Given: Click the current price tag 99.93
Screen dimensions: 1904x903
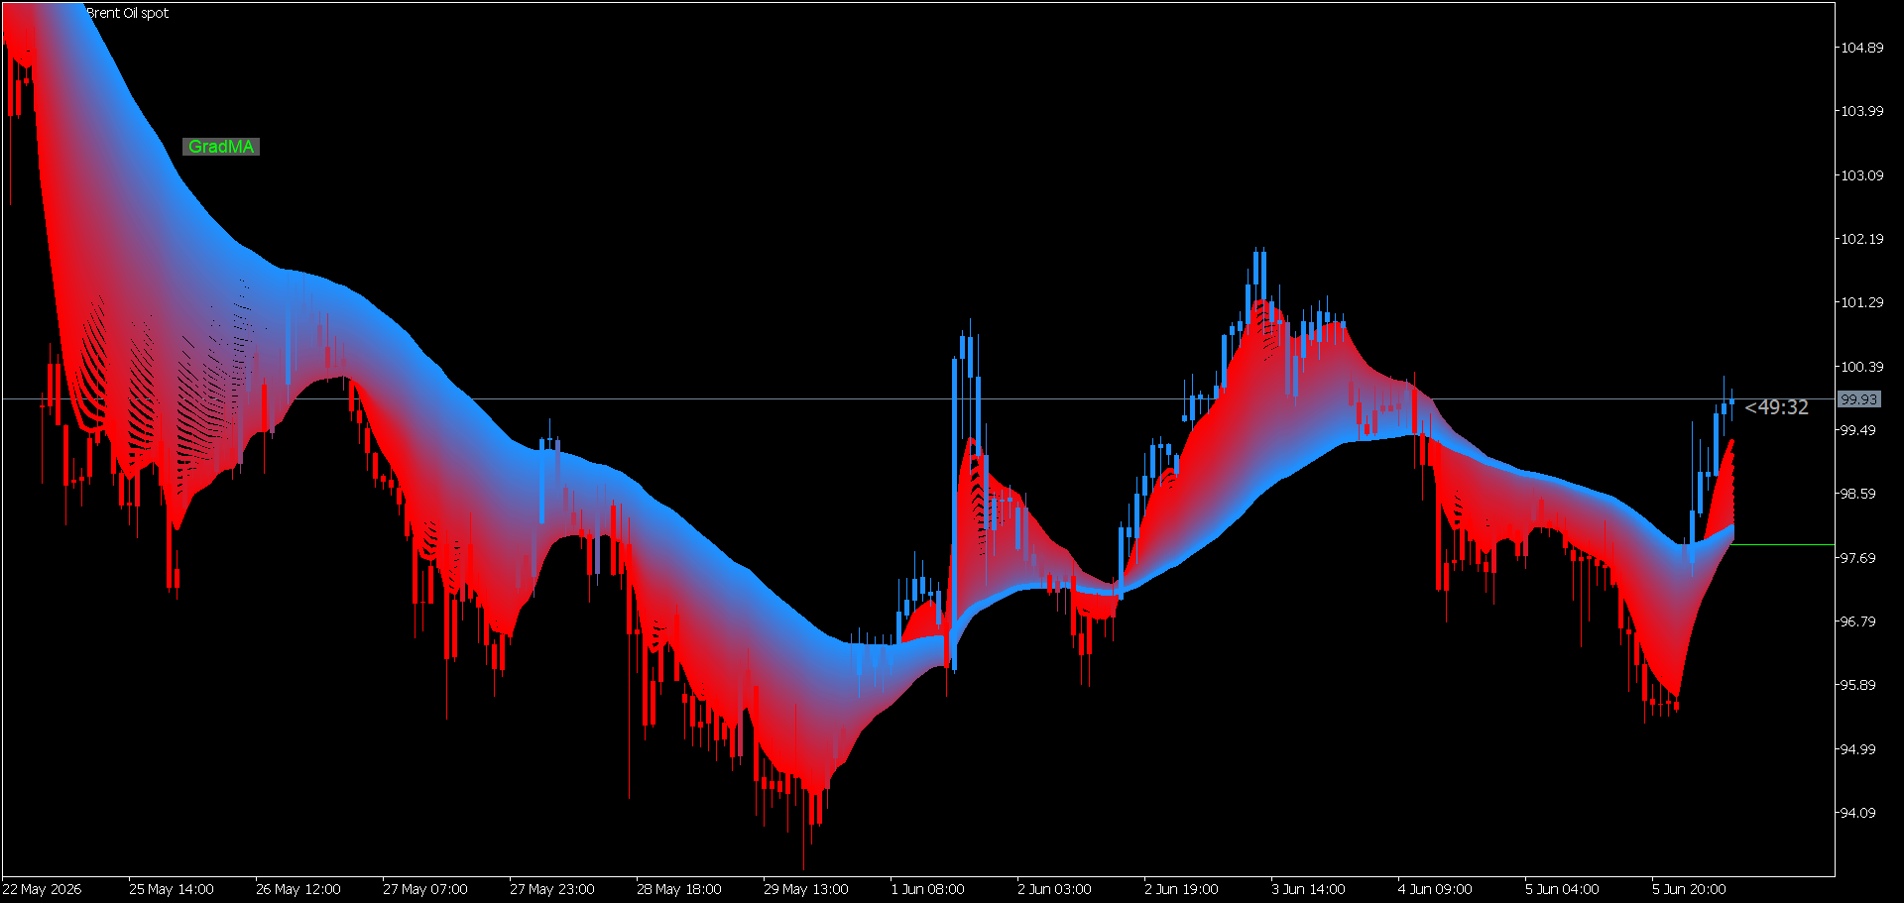Looking at the screenshot, I should (1858, 399).
